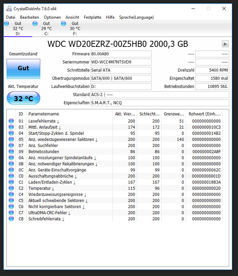The width and height of the screenshot is (238, 276).
Task: Open the Datei menu
Action: point(11,17)
